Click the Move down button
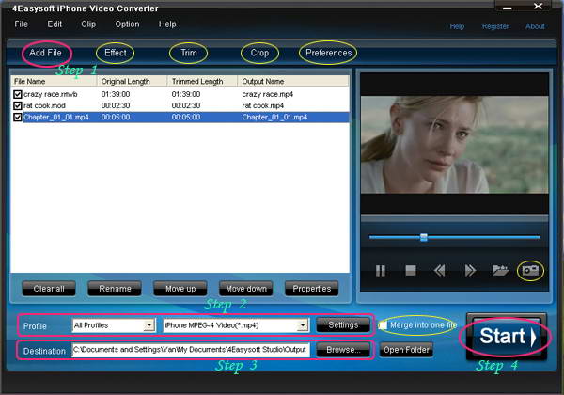 (x=246, y=289)
